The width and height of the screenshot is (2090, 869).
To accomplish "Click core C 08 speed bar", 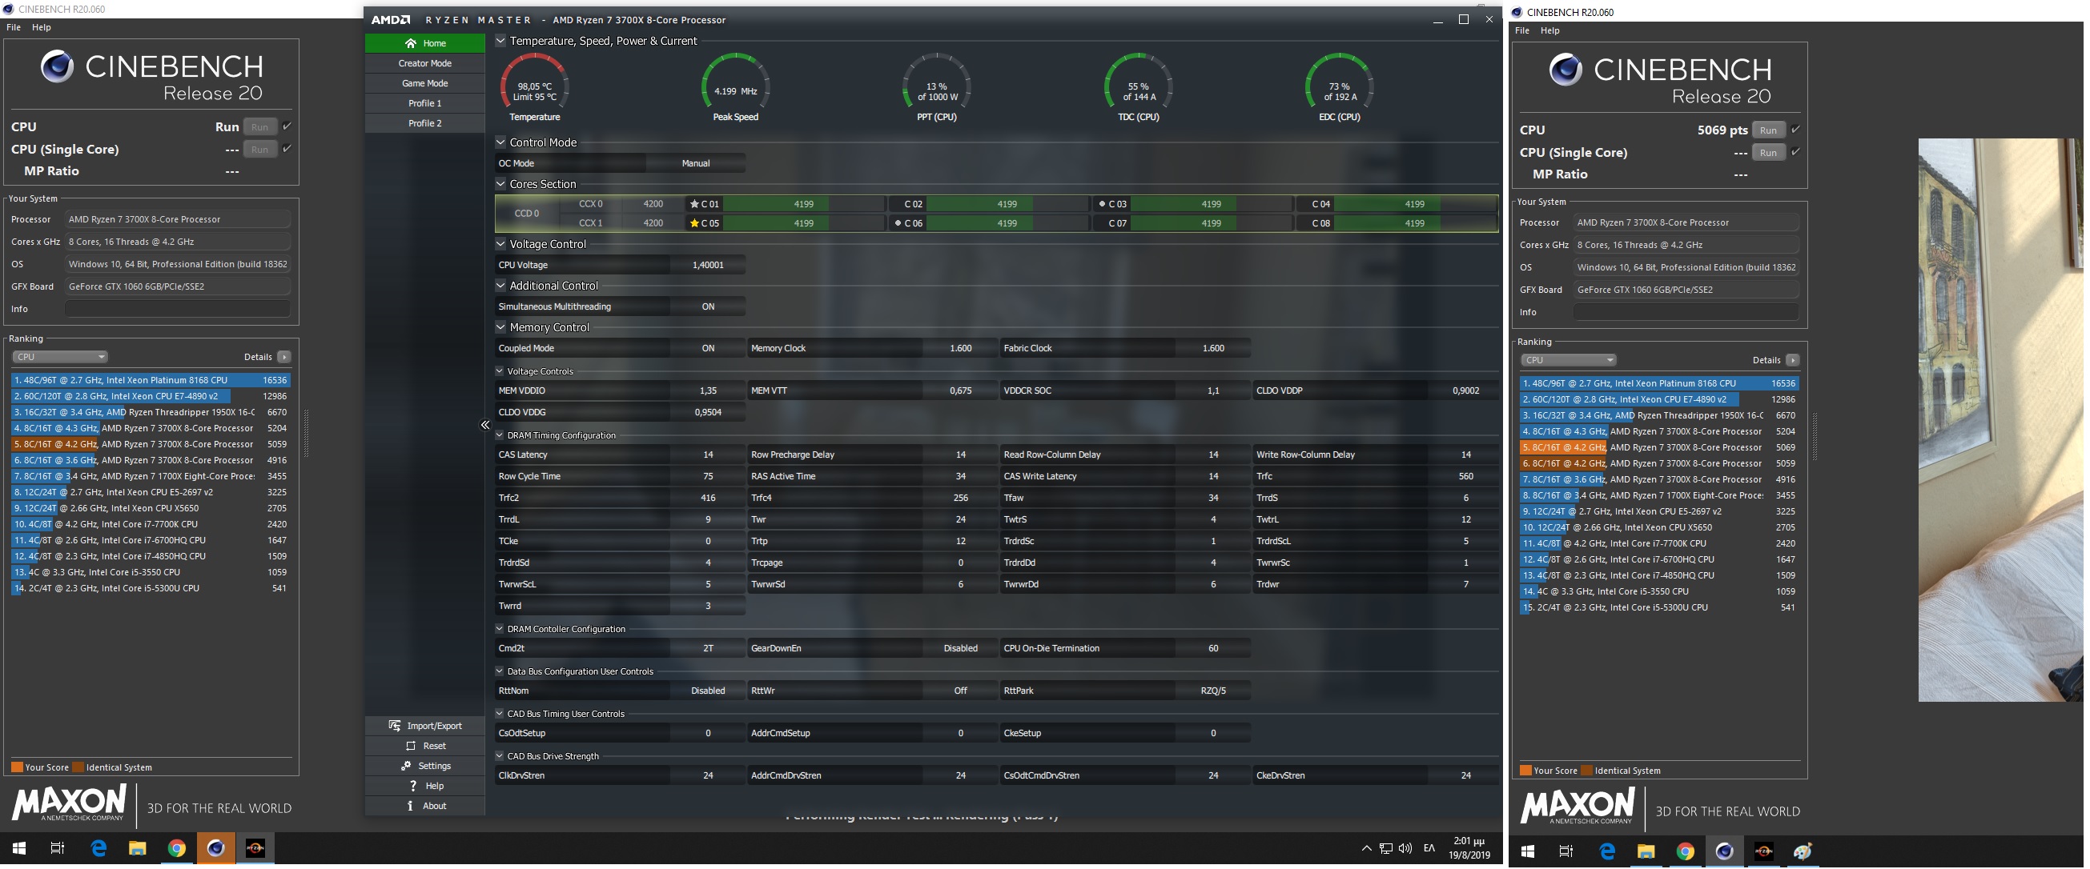I will click(x=1414, y=223).
